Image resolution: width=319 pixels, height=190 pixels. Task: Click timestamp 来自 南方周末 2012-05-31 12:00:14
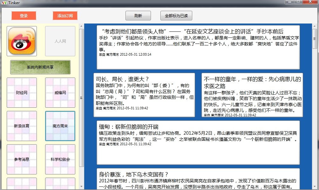(x=125, y=55)
